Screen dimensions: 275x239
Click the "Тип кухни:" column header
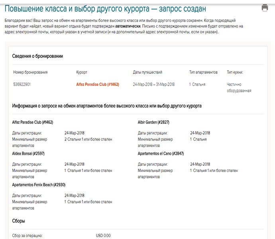coord(235,72)
